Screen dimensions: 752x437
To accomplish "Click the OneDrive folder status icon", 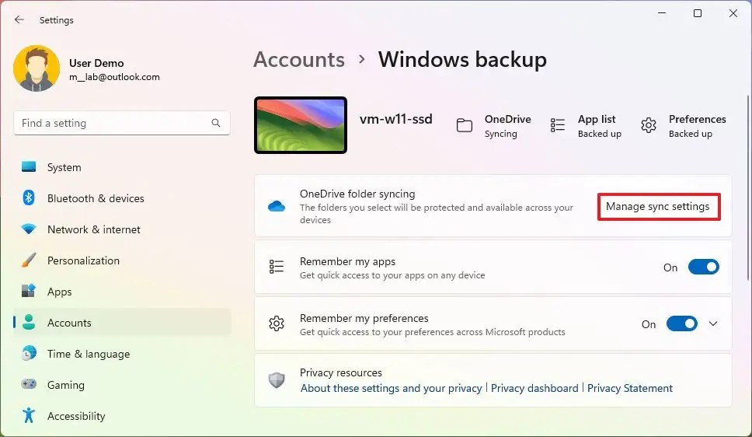I will (x=465, y=125).
